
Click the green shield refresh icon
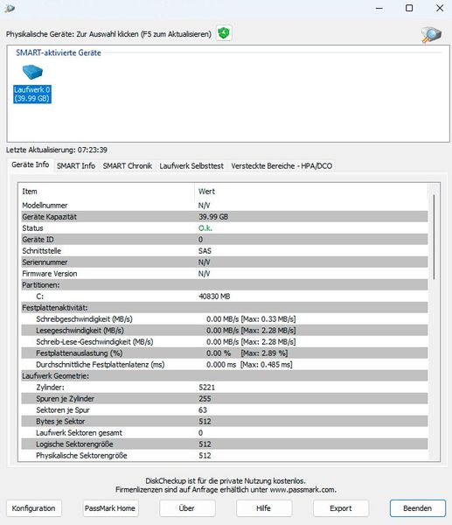pyautogui.click(x=224, y=33)
